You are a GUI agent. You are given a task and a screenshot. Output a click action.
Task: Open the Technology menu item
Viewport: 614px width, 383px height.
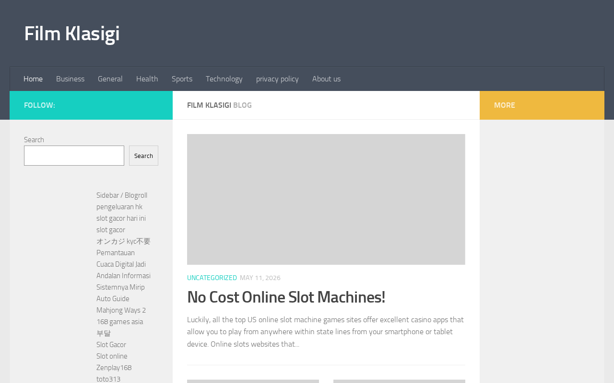[x=224, y=79]
